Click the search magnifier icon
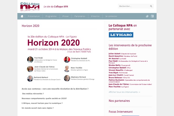The image size is (174, 116). [x=151, y=6]
